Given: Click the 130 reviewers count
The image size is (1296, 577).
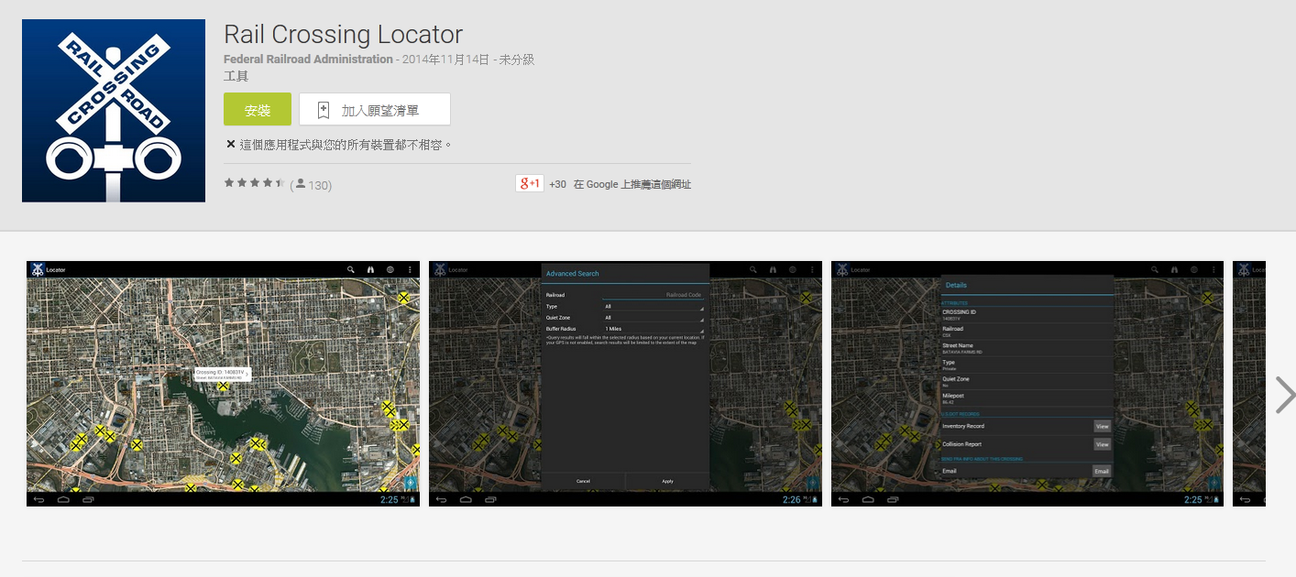Looking at the screenshot, I should (313, 185).
